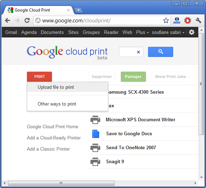Choose Upload file to print

pos(67,87)
